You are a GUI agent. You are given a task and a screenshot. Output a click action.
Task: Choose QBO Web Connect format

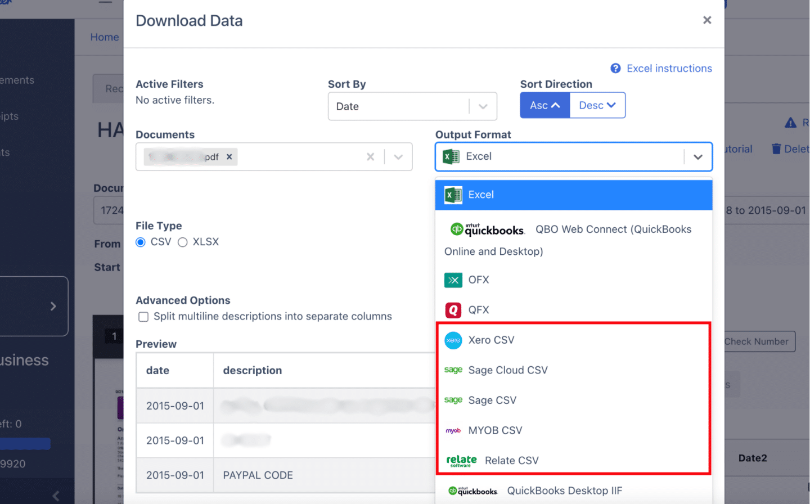click(x=574, y=240)
